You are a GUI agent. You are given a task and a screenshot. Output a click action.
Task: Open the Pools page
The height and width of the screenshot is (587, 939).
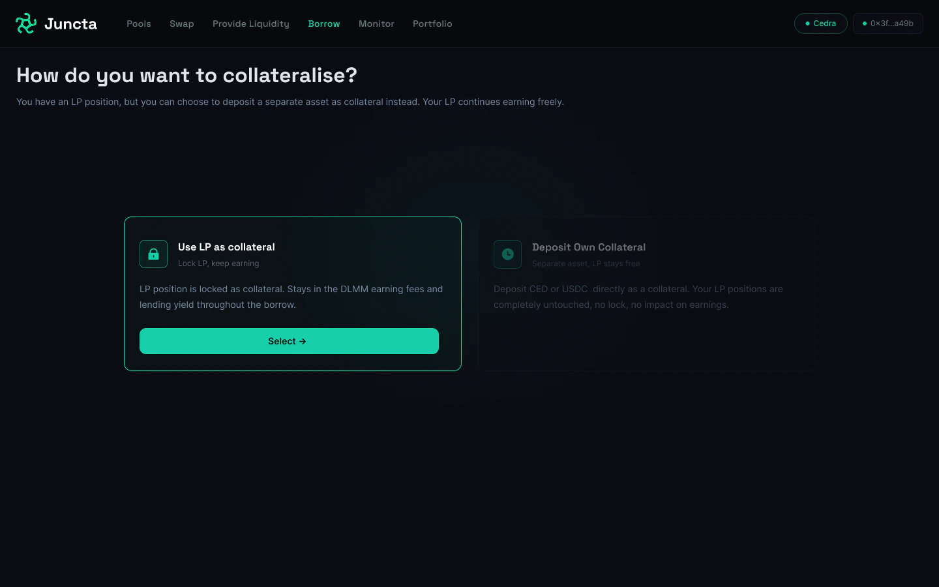click(139, 23)
